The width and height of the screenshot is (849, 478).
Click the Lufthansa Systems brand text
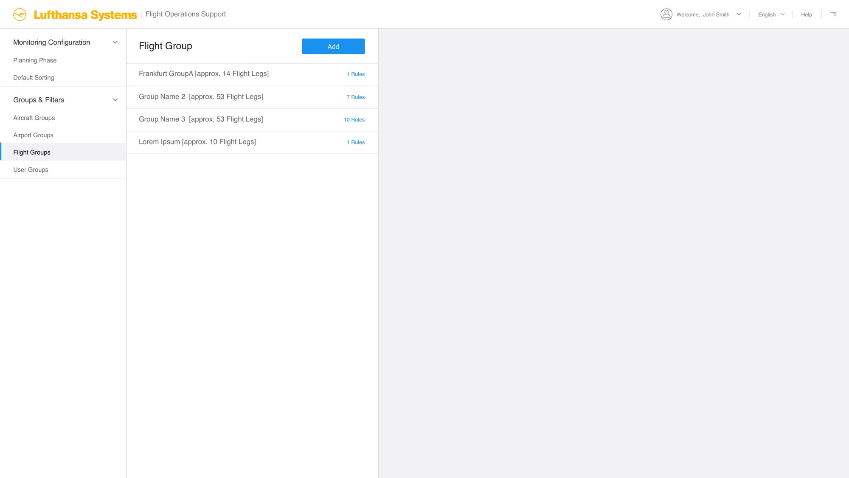click(85, 15)
